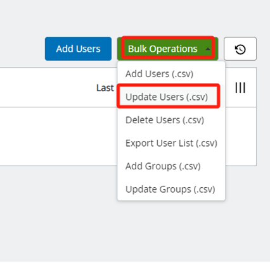The image size is (270, 263).
Task: Select Delete Users (.csv) from menu
Action: (165, 120)
